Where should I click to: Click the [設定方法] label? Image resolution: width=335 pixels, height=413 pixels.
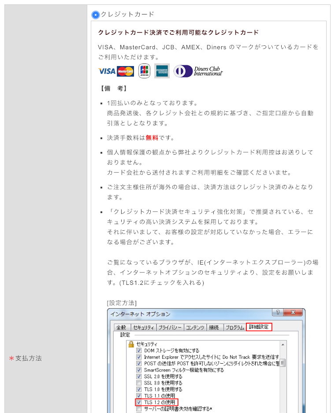click(122, 303)
